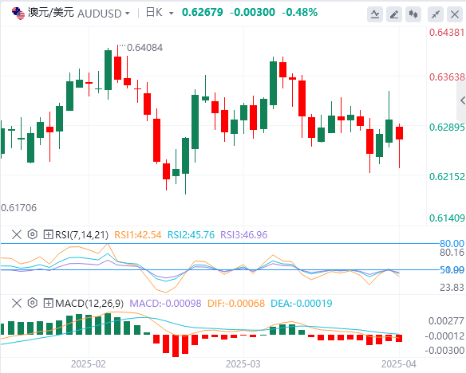Click the RSI(7,14,21) label
Viewport: 466px width, 373px height.
tap(81, 235)
